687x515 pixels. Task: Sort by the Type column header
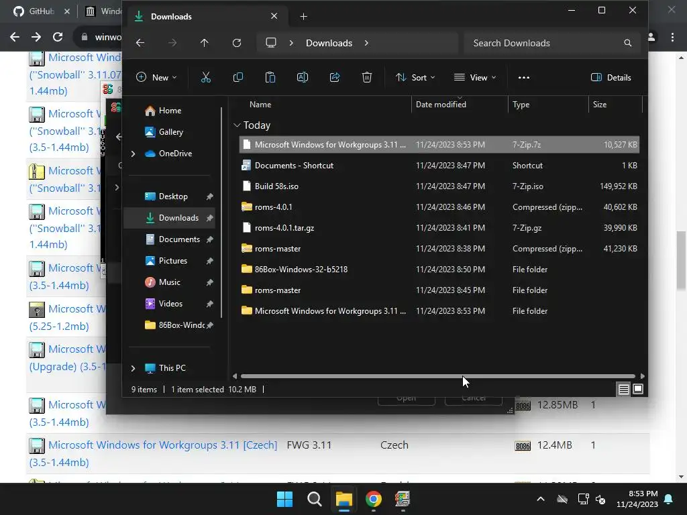coord(521,105)
